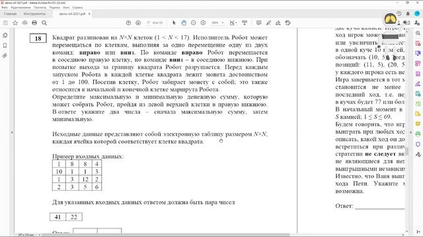The height and width of the screenshot is (237, 423).
Task: Show page thumbnails panel
Action: click(x=5, y=36)
